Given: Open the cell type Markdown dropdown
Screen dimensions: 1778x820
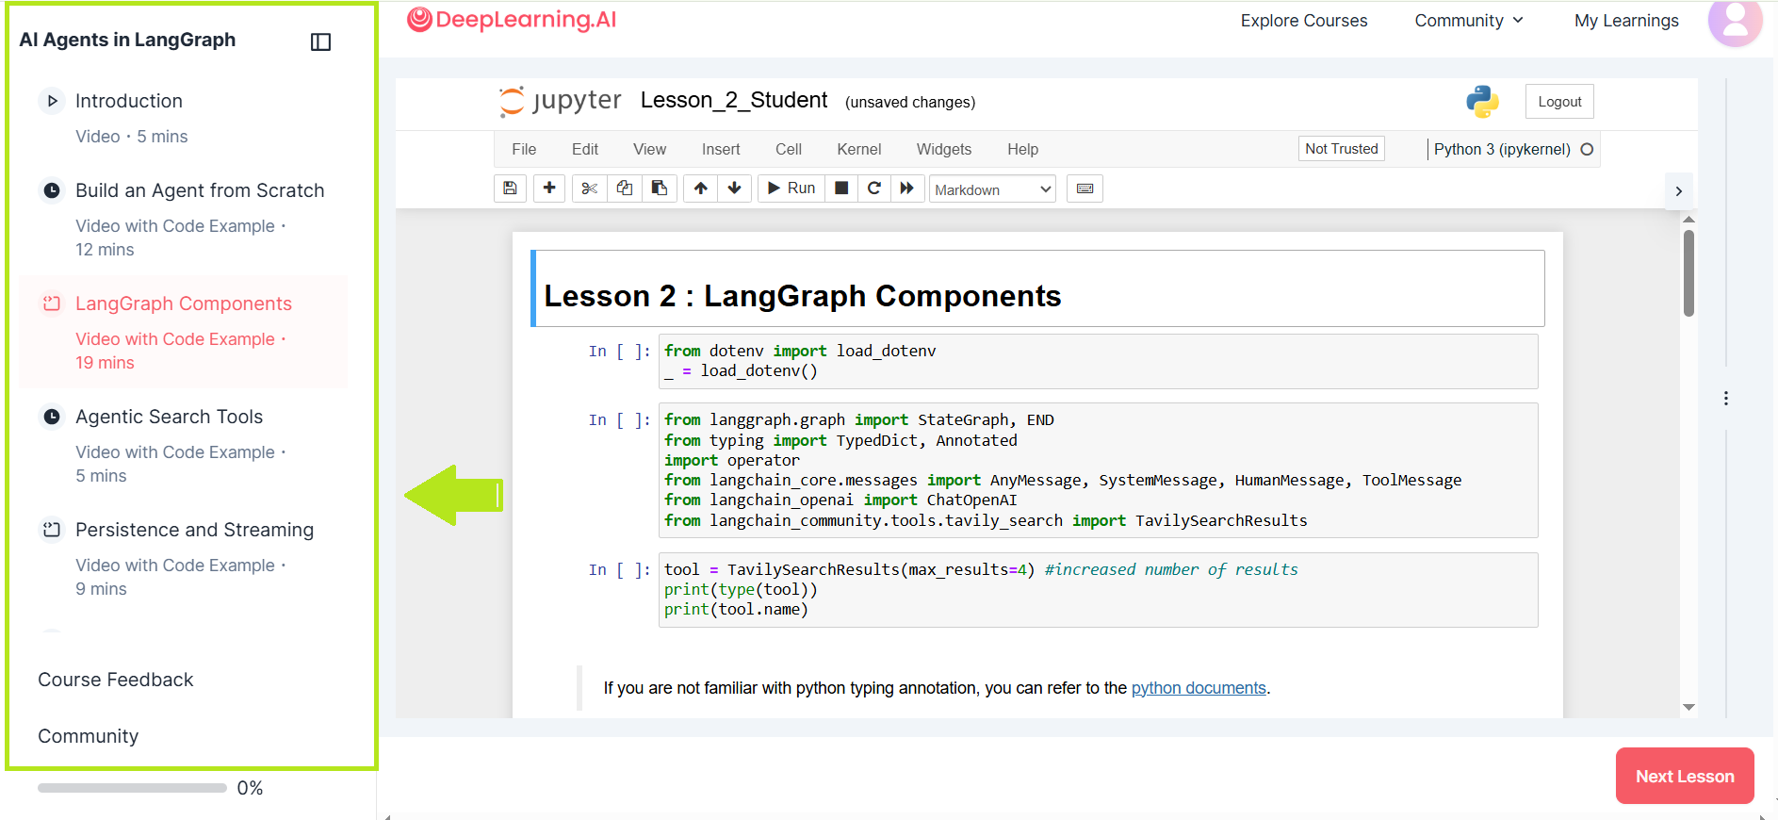Looking at the screenshot, I should pyautogui.click(x=992, y=189).
